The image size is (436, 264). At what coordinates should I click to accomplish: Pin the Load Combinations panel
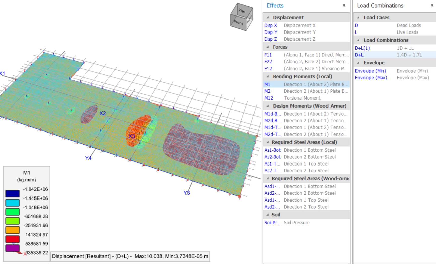tap(432, 5)
